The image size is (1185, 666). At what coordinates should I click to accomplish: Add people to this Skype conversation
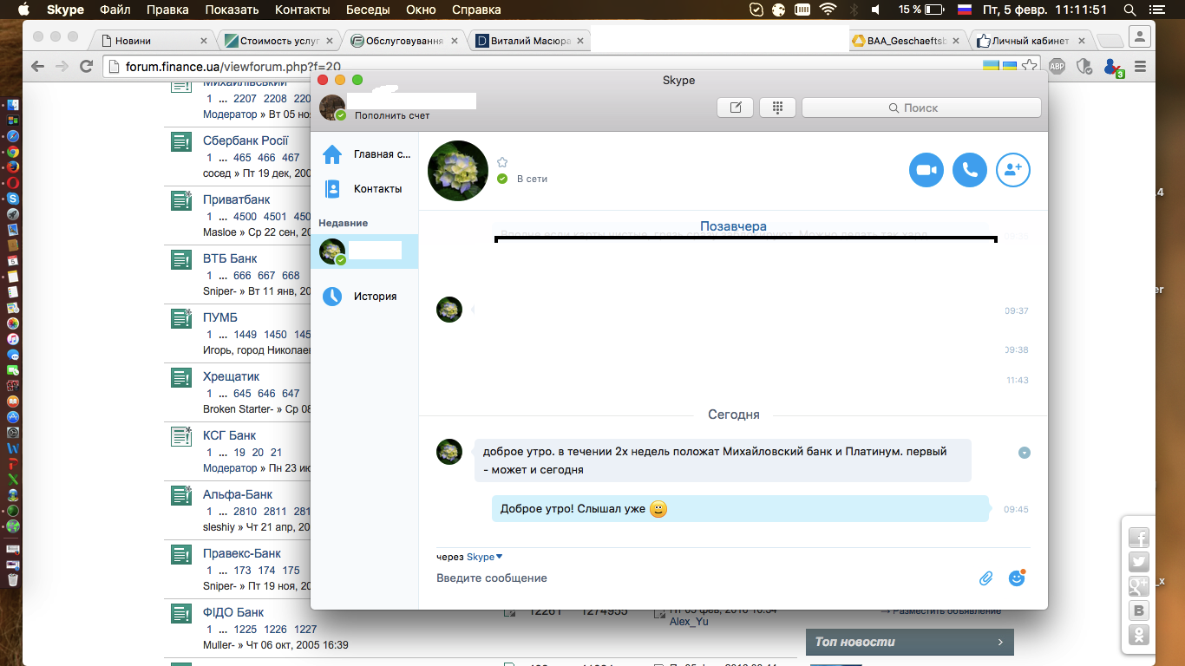coord(1013,170)
